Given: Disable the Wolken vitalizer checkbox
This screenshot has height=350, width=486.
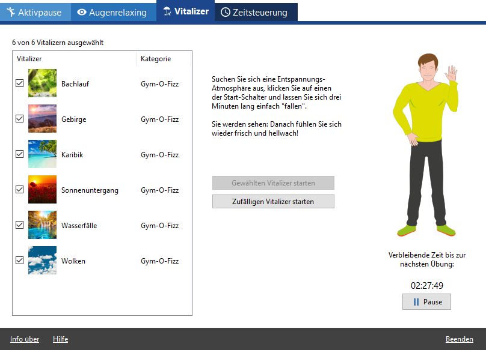Looking at the screenshot, I should click(x=20, y=261).
